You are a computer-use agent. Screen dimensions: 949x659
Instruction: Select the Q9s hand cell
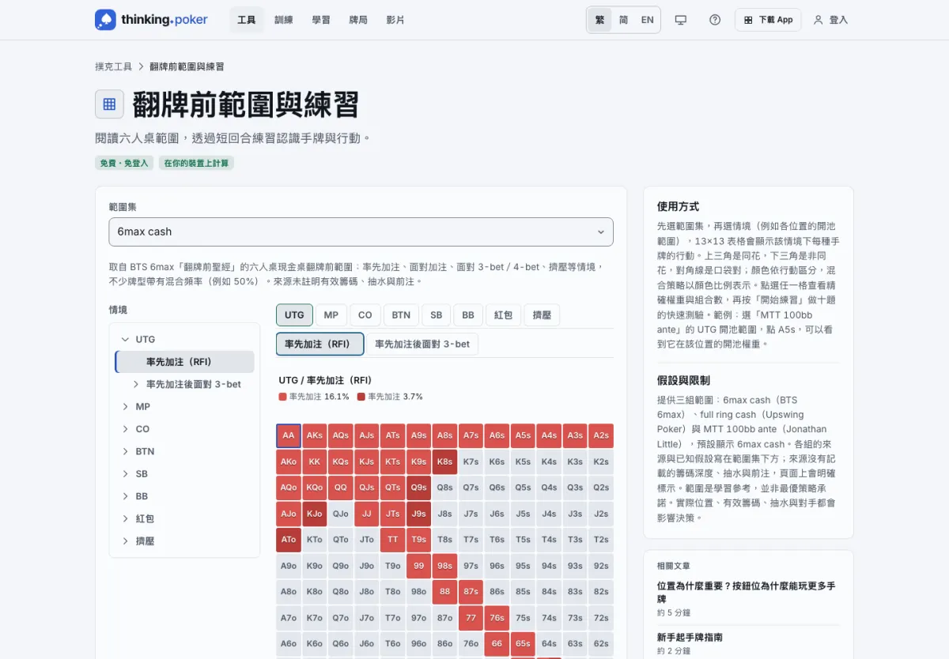tap(418, 488)
